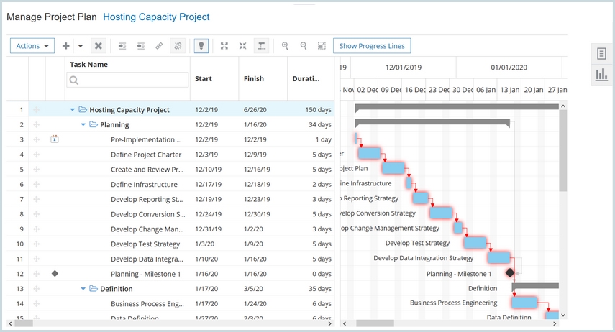Outdent the selected task
The width and height of the screenshot is (615, 332).
pos(140,46)
